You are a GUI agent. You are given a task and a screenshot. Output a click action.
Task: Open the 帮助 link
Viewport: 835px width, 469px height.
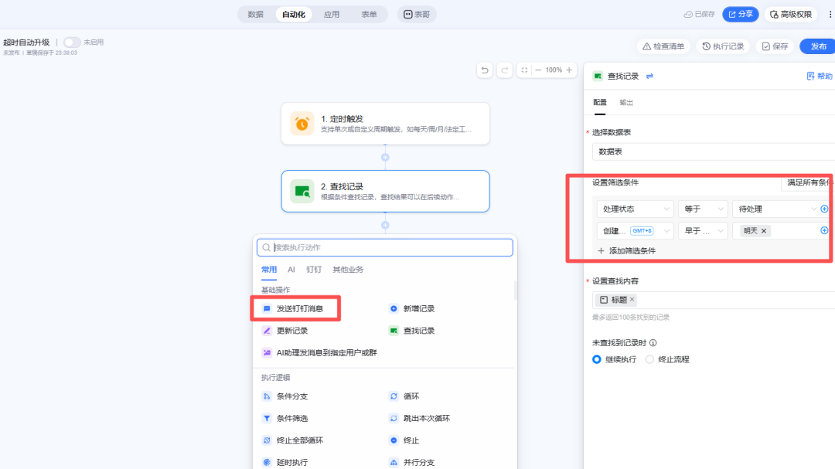pos(820,76)
